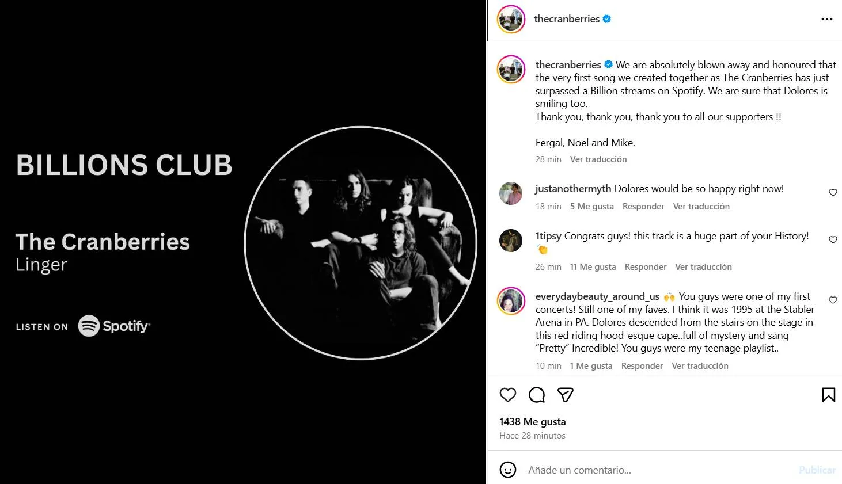Like 1tipsy's comment heart

pos(833,239)
